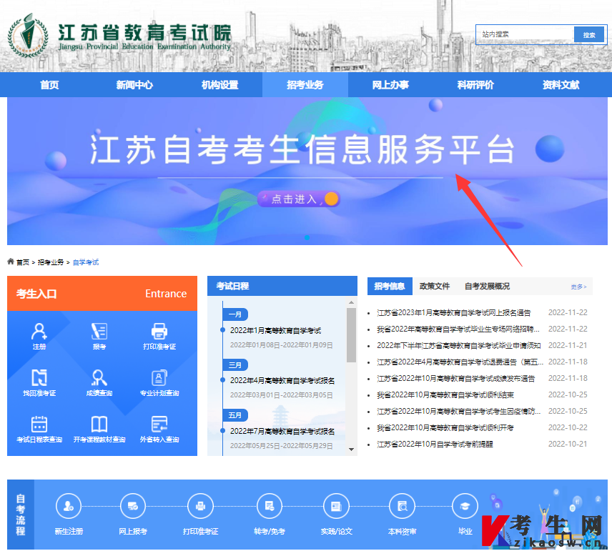Open 我省2022年10月高等教育自学考试顺利开考
The image size is (612, 556).
445,427
